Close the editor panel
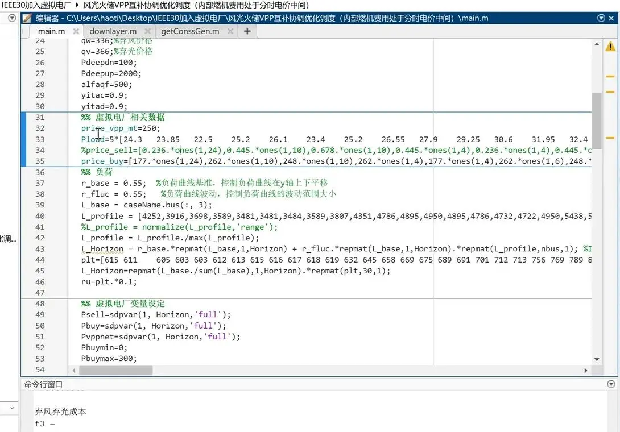The height and width of the screenshot is (432, 620). click(611, 18)
